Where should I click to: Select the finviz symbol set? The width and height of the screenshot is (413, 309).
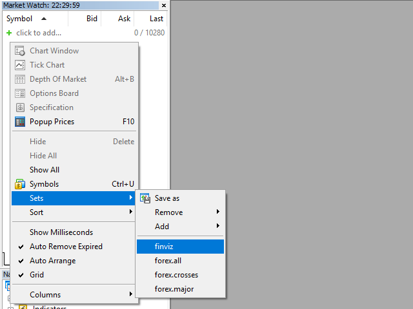pos(180,247)
